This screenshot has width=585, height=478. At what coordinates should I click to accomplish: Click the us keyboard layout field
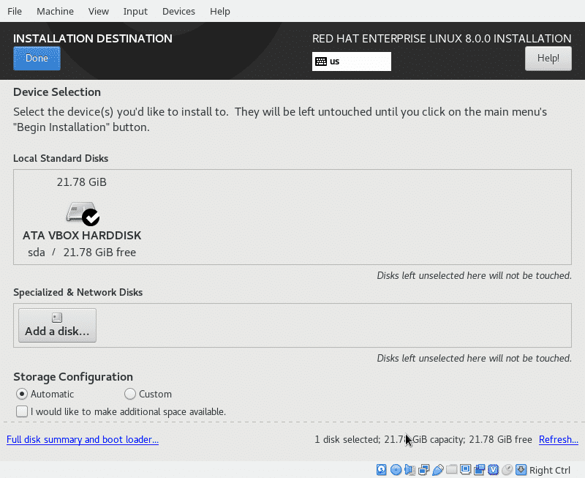coord(352,61)
